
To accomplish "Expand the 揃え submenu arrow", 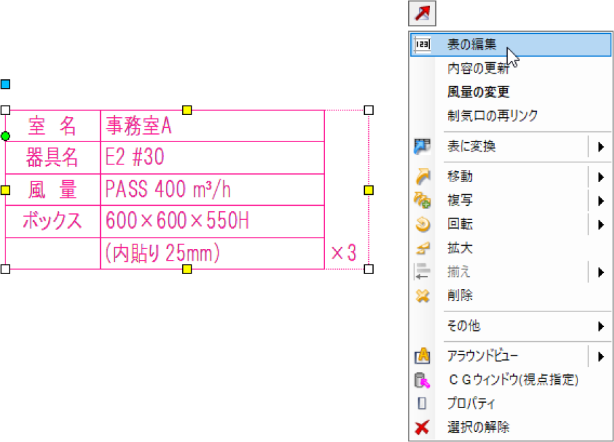I will [600, 273].
